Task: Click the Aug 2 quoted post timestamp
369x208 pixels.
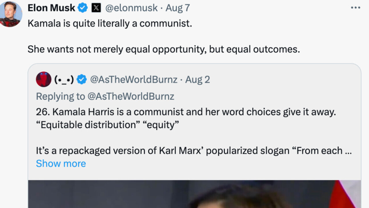Action: [197, 79]
